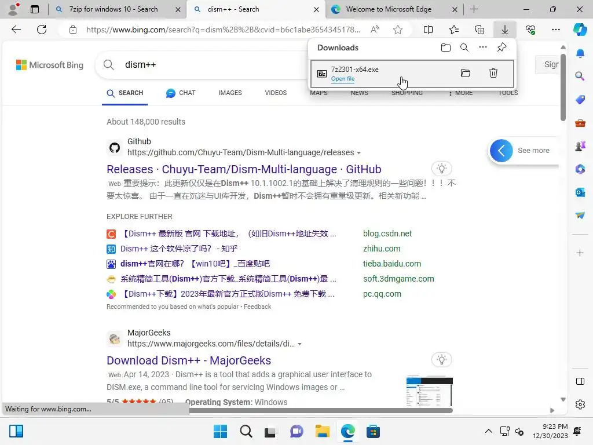The width and height of the screenshot is (593, 445).
Task: Click the vertical page scrollbar
Action: pos(563,88)
